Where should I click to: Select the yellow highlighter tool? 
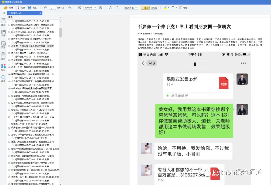pos(165,8)
